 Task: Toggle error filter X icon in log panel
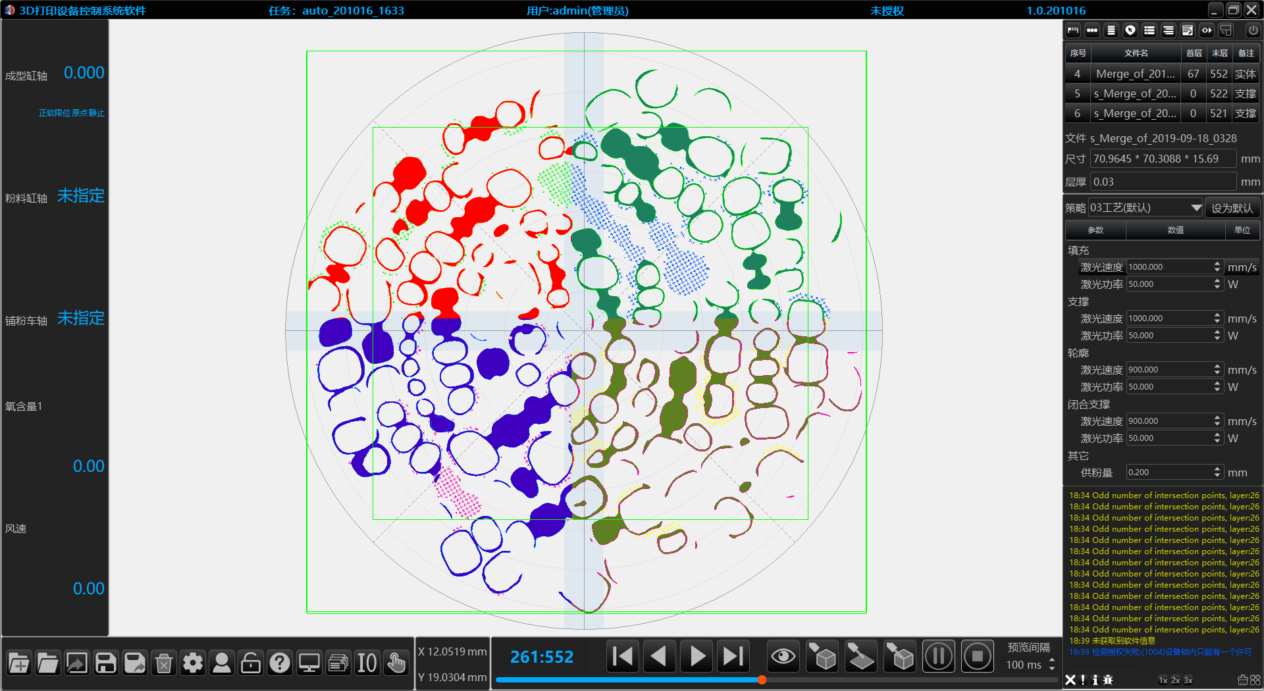point(1070,680)
